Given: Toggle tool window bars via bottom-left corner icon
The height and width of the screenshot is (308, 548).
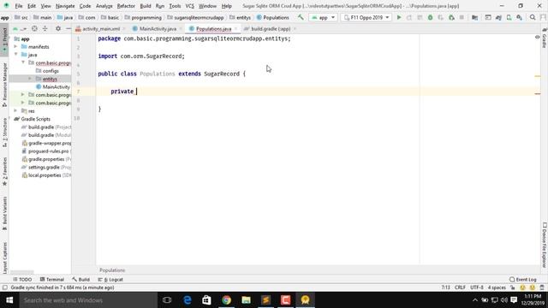Looking at the screenshot, I should coord(4,287).
